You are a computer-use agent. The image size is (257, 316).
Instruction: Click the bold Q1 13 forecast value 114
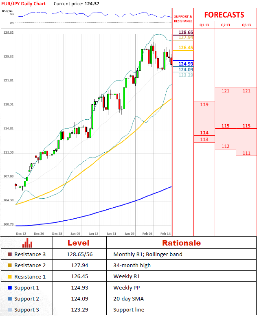click(204, 133)
